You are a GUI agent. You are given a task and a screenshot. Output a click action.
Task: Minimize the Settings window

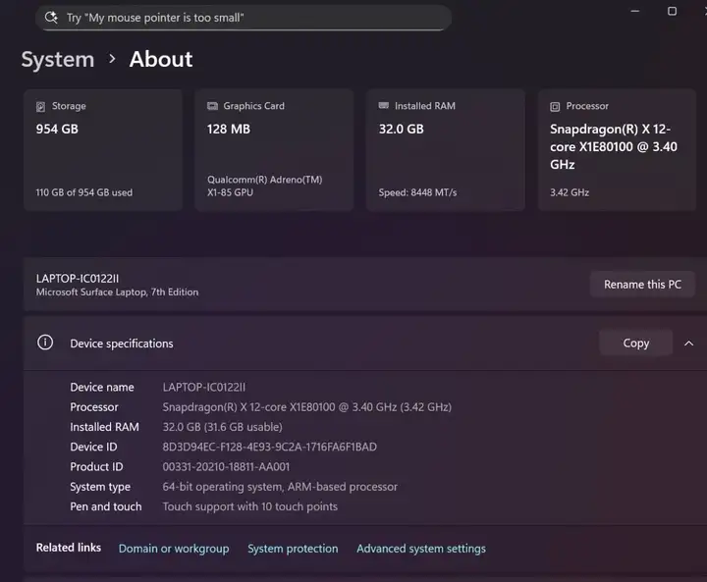point(635,11)
